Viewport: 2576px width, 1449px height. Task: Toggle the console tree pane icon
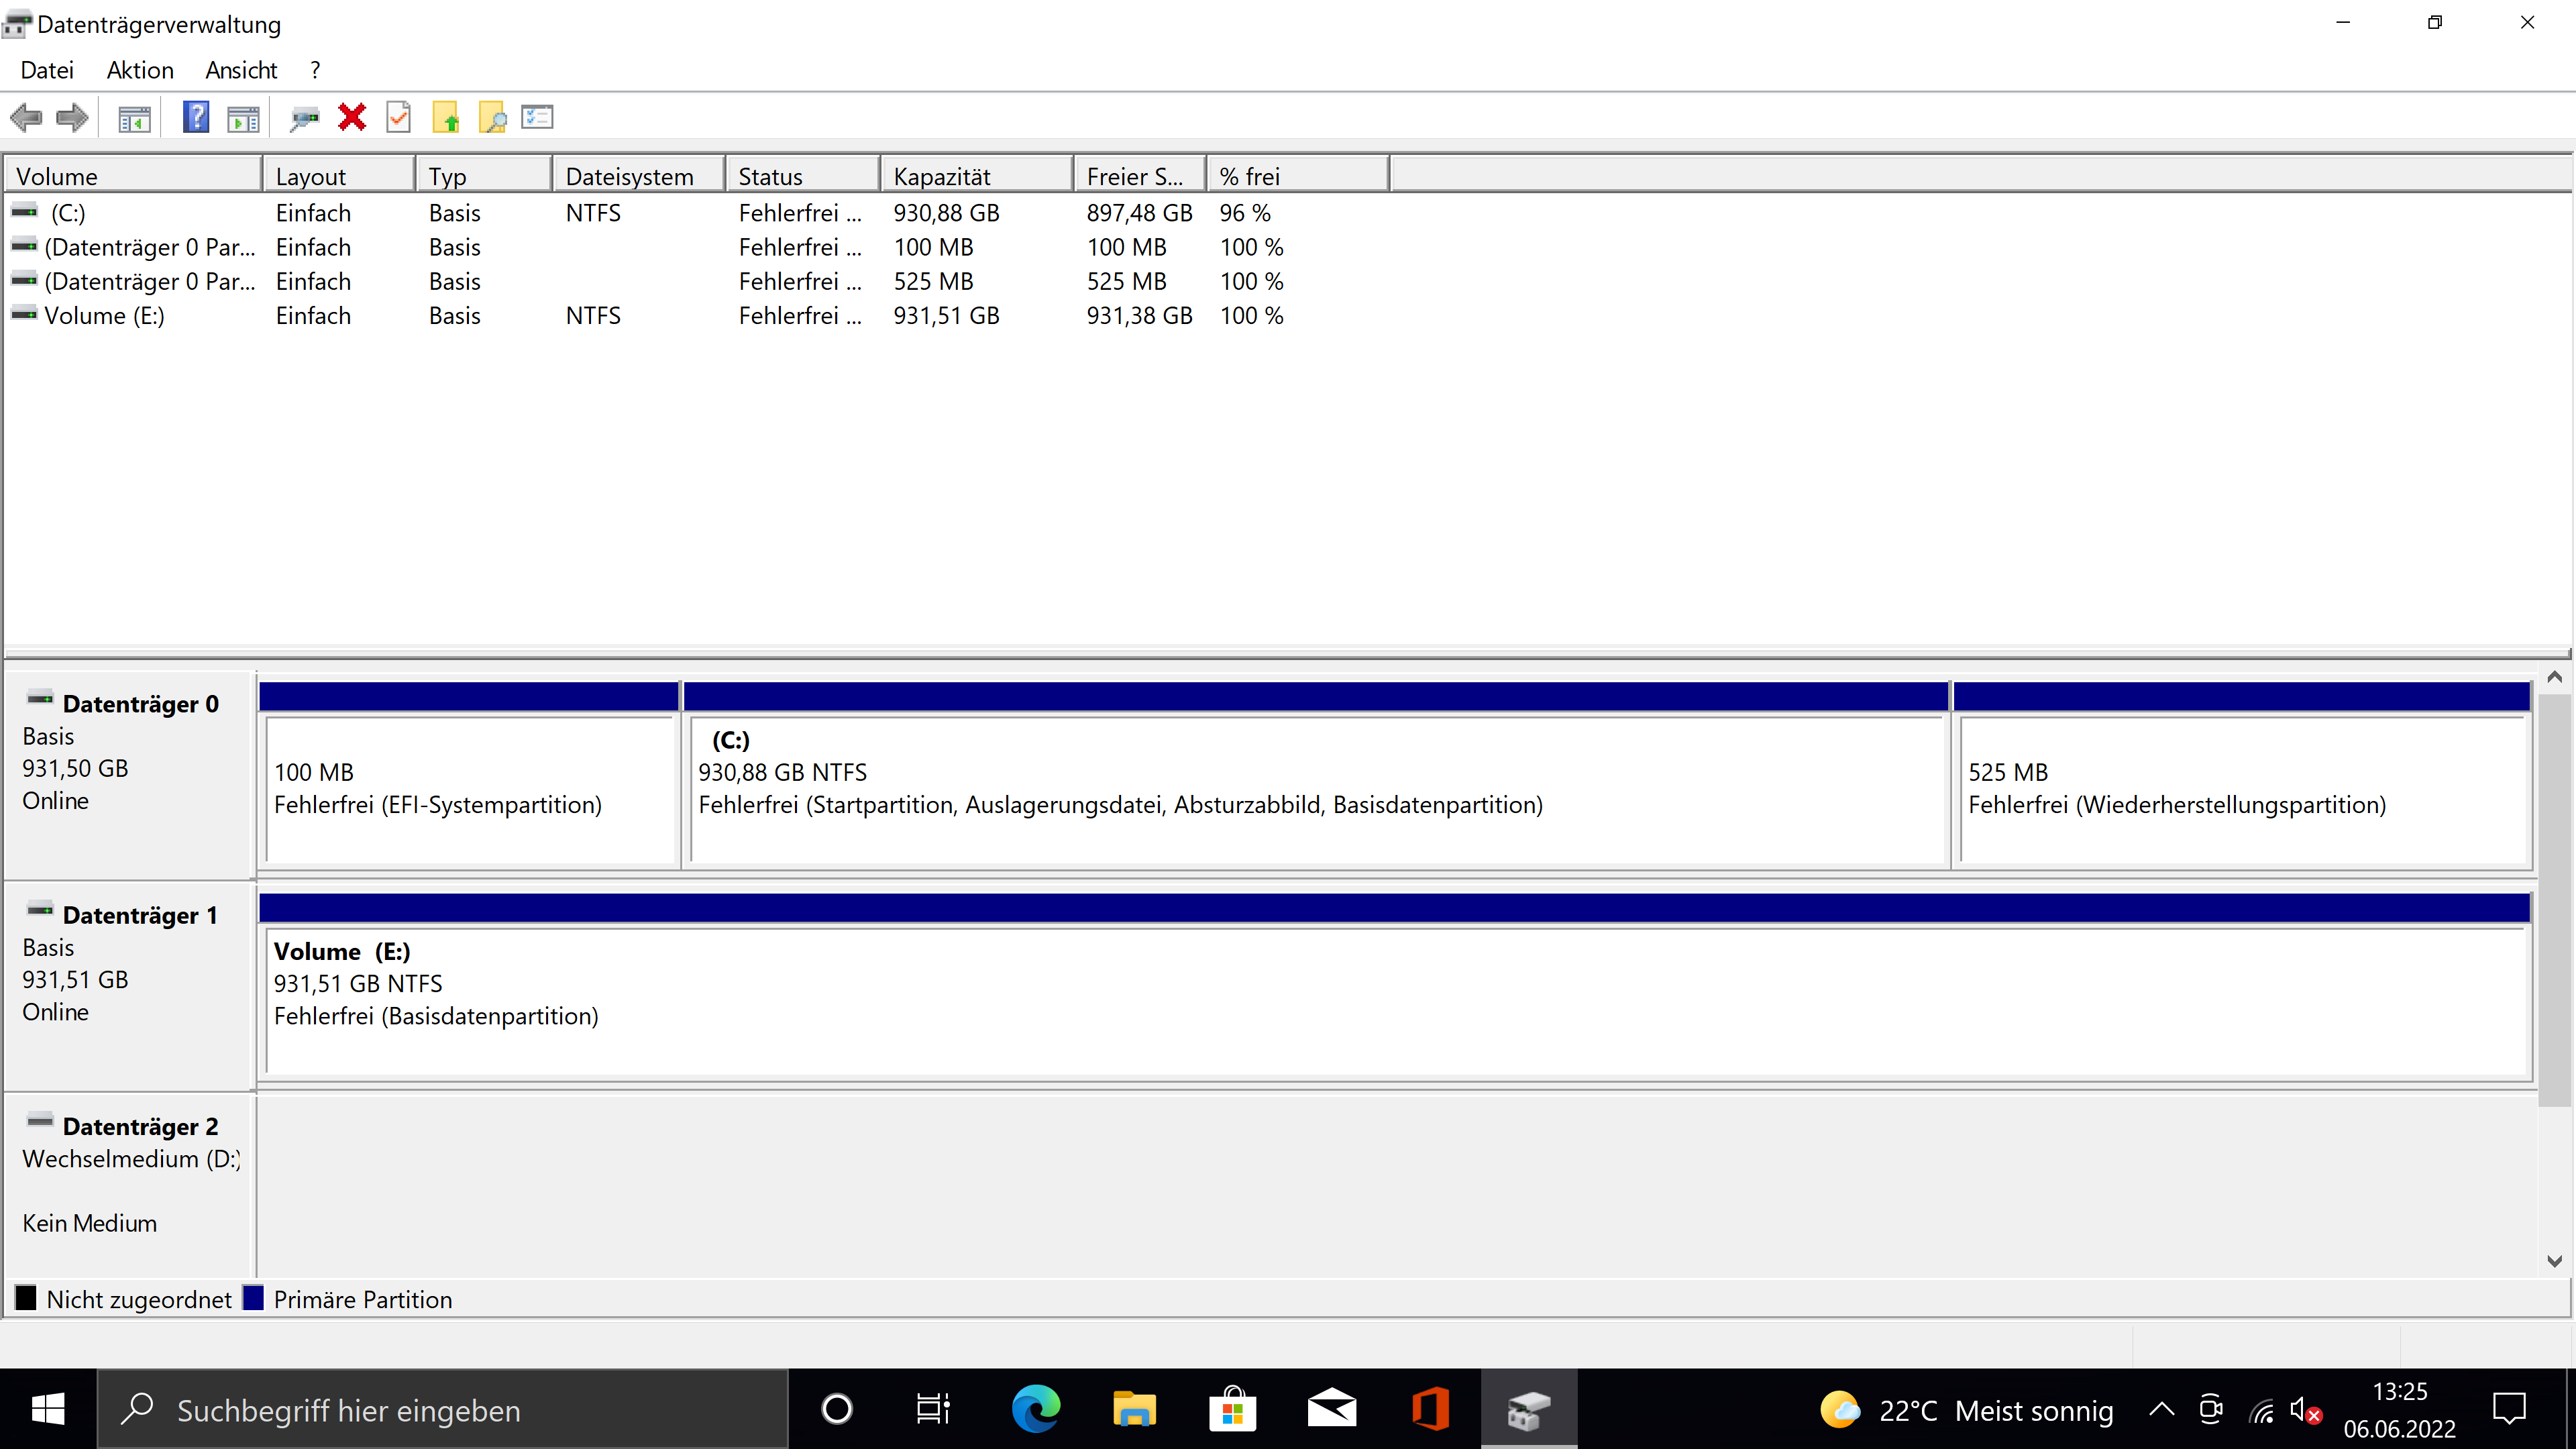(133, 117)
